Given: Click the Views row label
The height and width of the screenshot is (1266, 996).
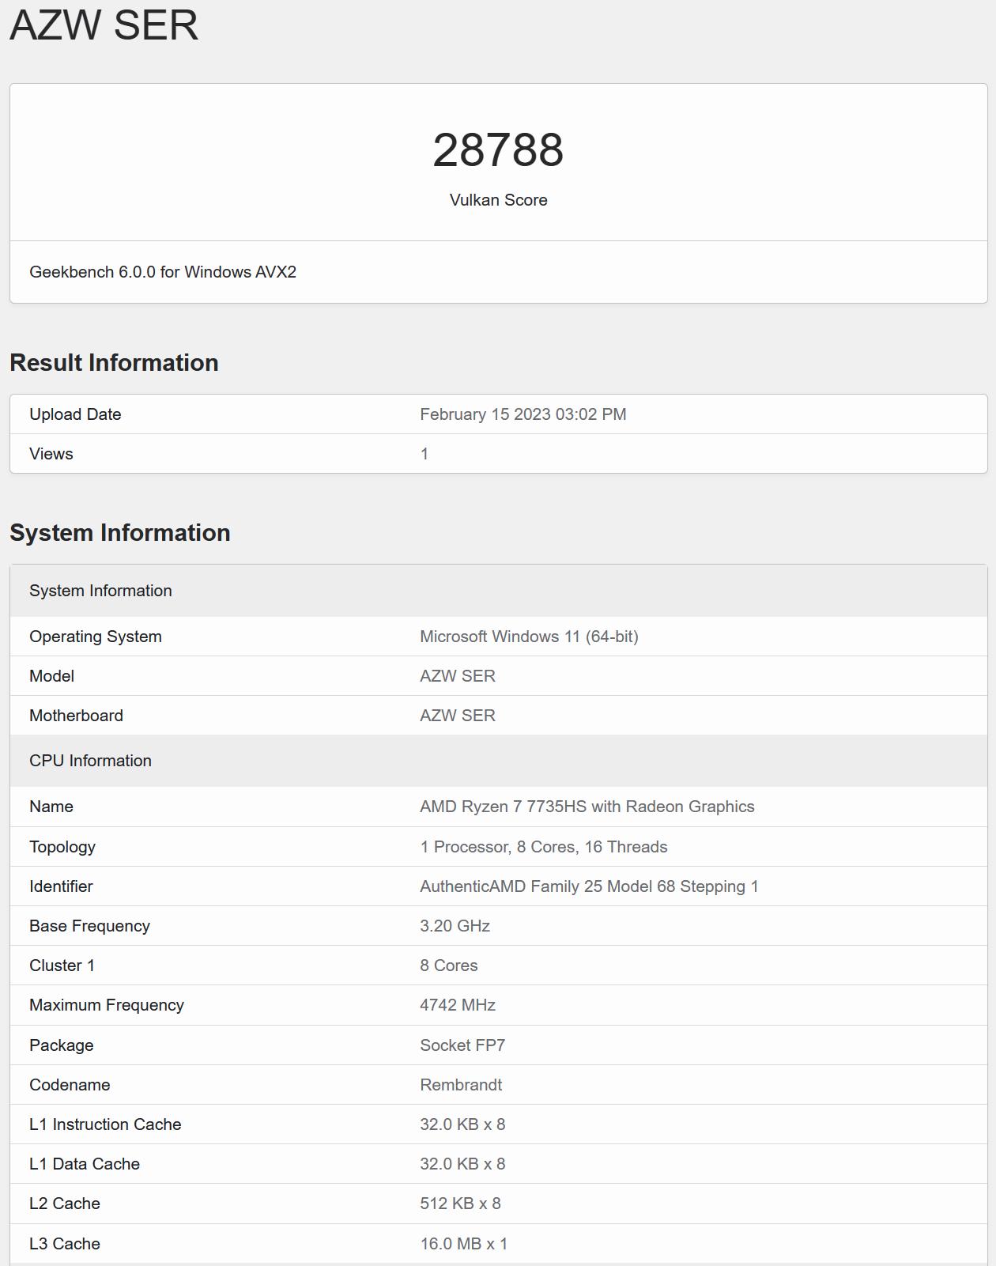Looking at the screenshot, I should click(x=51, y=454).
